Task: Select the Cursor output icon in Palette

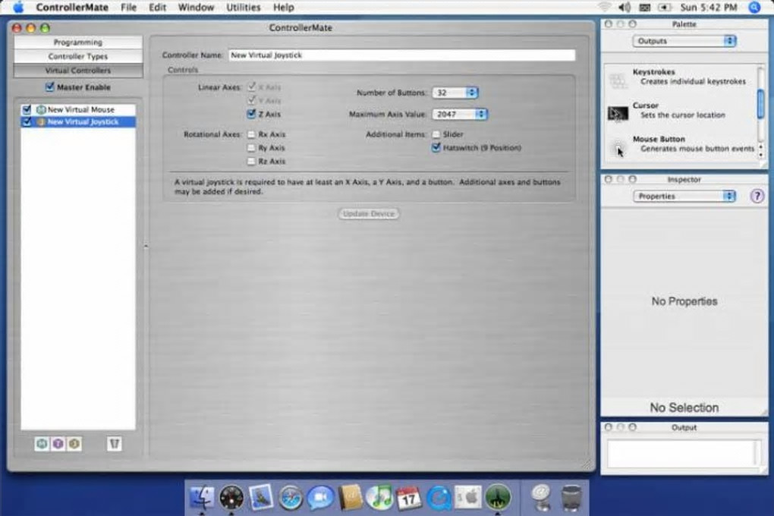Action: click(618, 114)
